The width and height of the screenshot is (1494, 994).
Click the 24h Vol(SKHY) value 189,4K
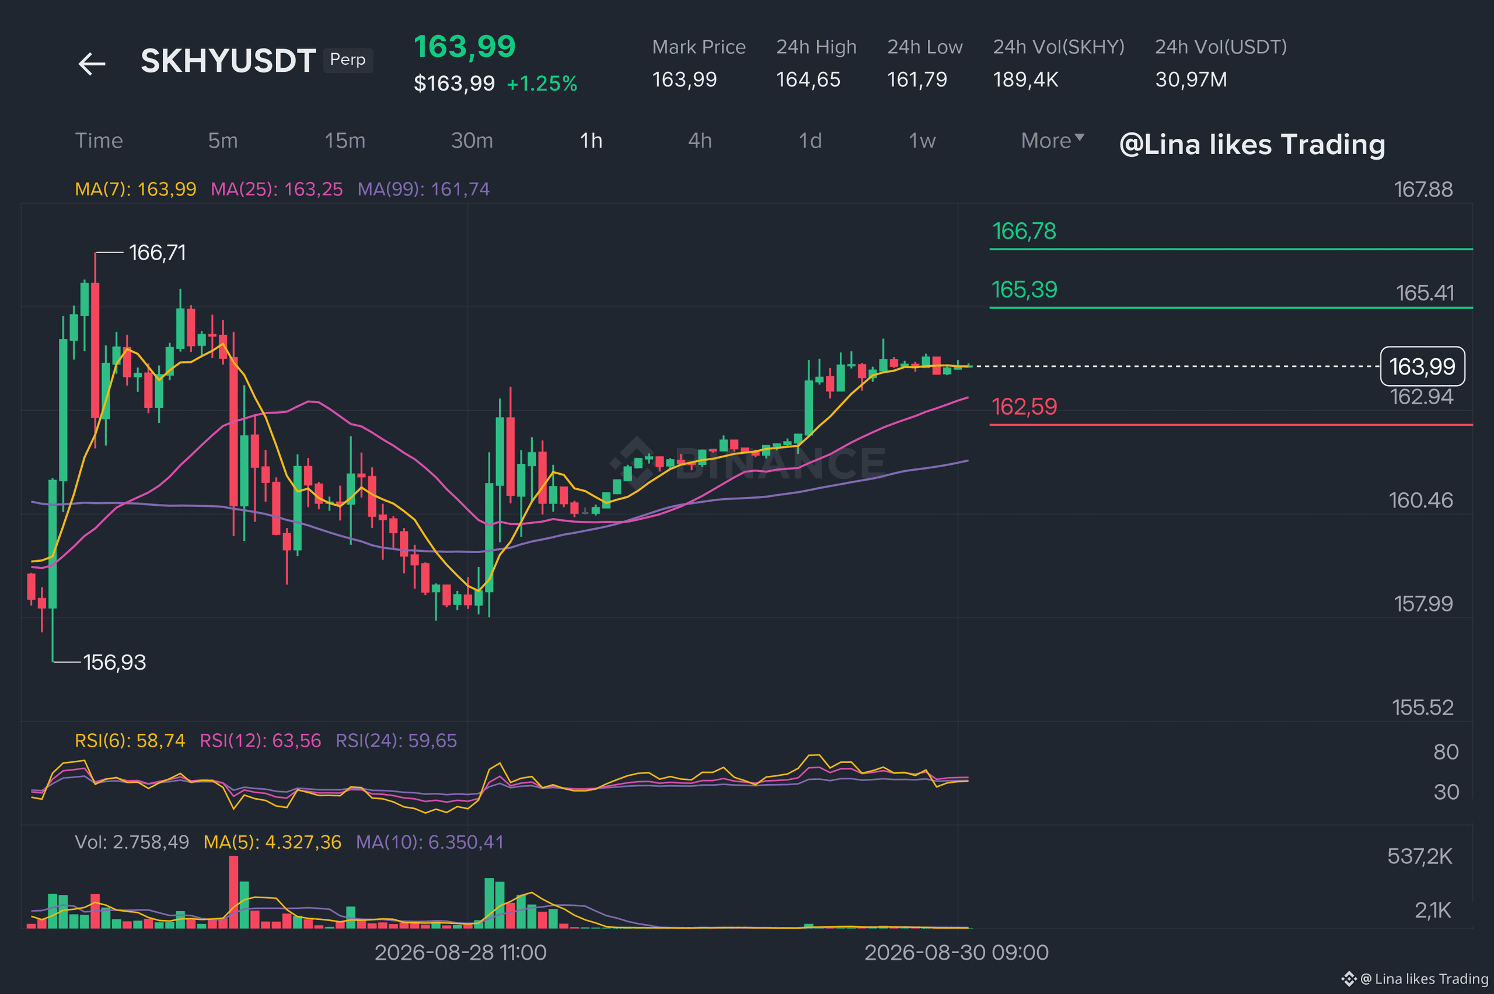[1026, 80]
